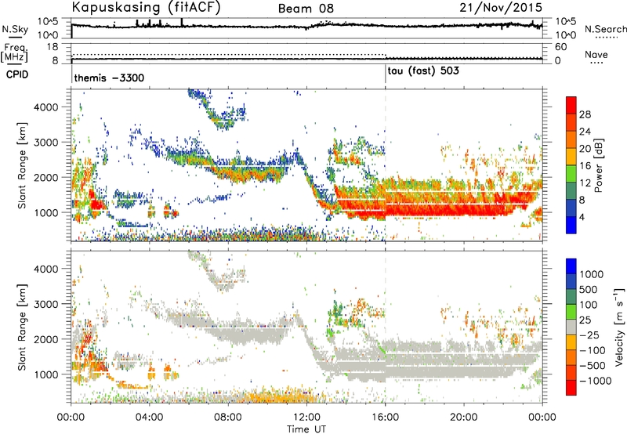Click the 20:00 time tick label
The height and width of the screenshot is (434, 627).
[x=463, y=418]
